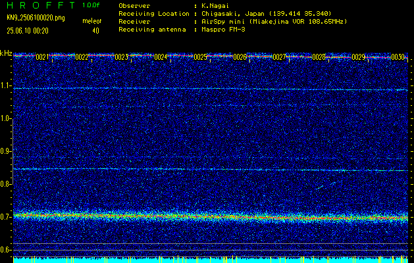
Task: Click the 0025 time marker
Action: point(200,57)
